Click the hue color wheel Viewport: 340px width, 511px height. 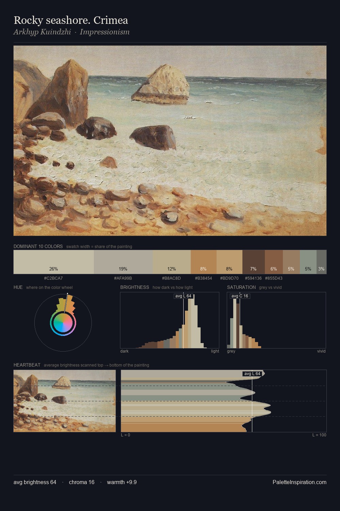63,323
